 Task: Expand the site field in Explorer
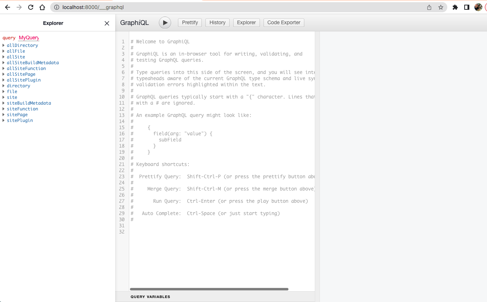pyautogui.click(x=12, y=97)
